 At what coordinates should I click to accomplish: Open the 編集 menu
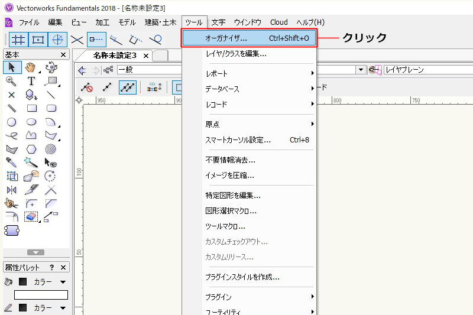tap(55, 22)
